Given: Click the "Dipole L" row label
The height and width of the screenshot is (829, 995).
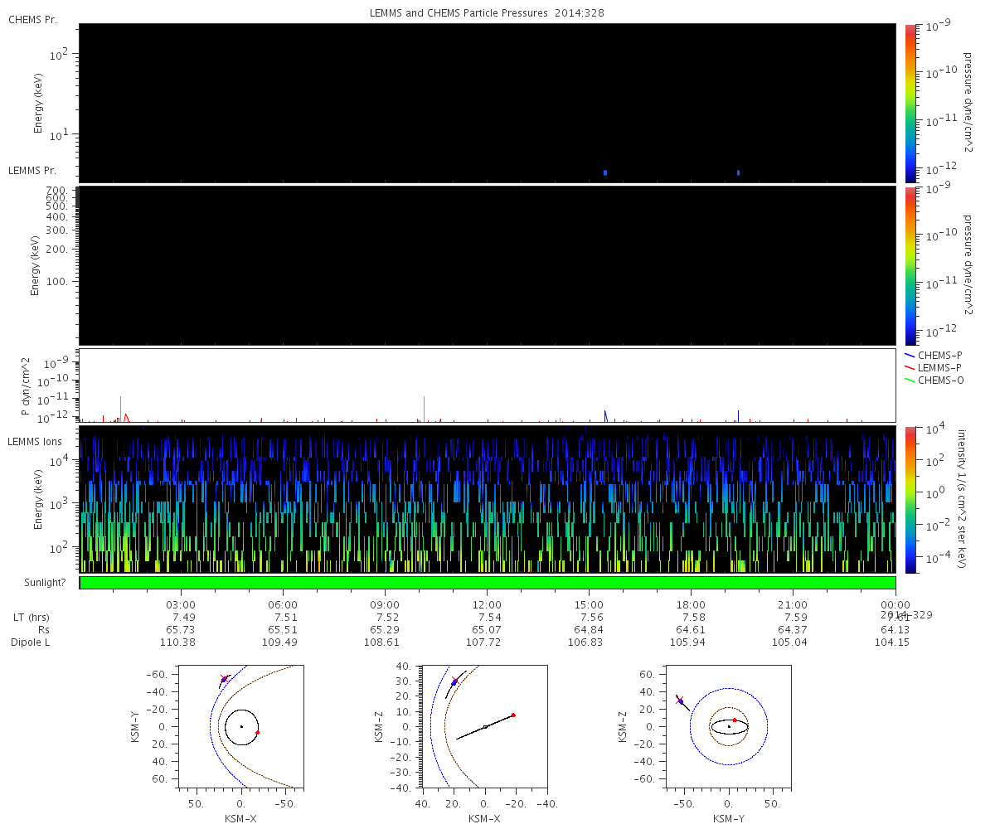Looking at the screenshot, I should tap(32, 642).
